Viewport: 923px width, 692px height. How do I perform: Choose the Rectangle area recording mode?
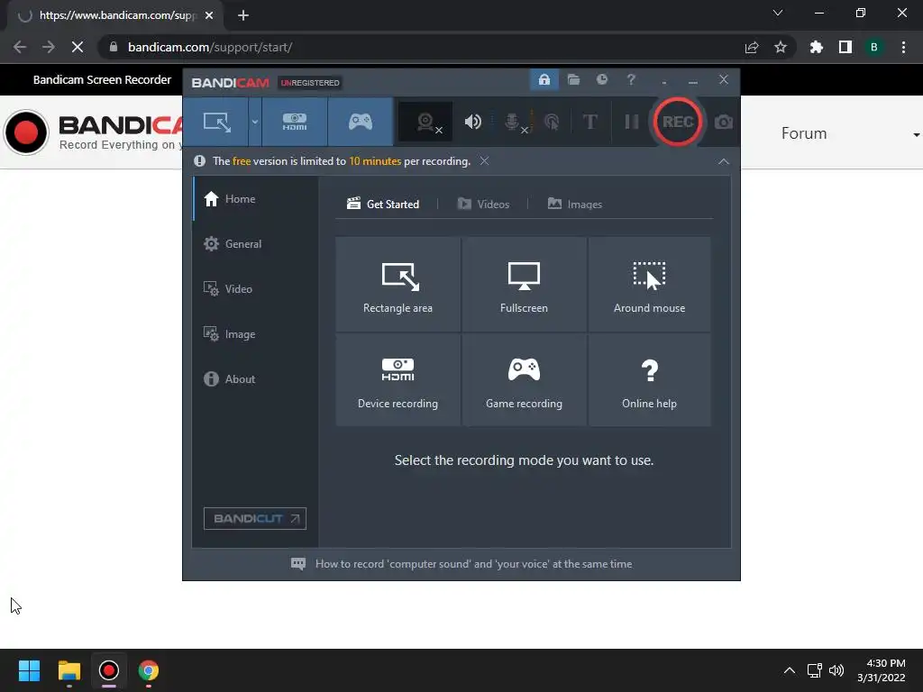(398, 284)
